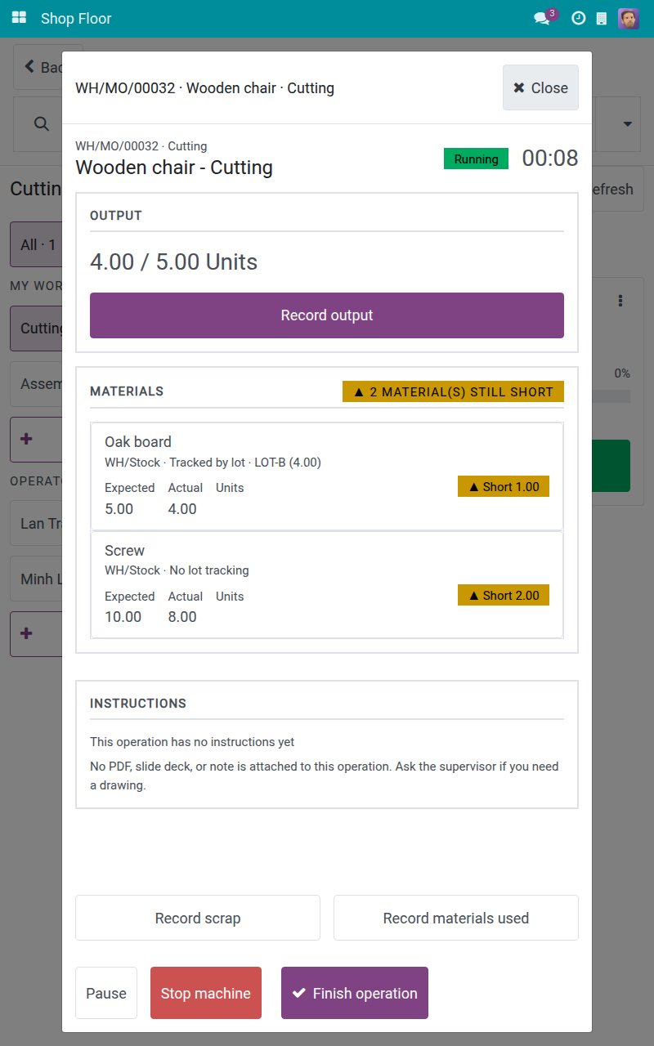Screen dimensions: 654x1046
Task: Click the Short 2.00 warning badge
Action: tap(504, 595)
